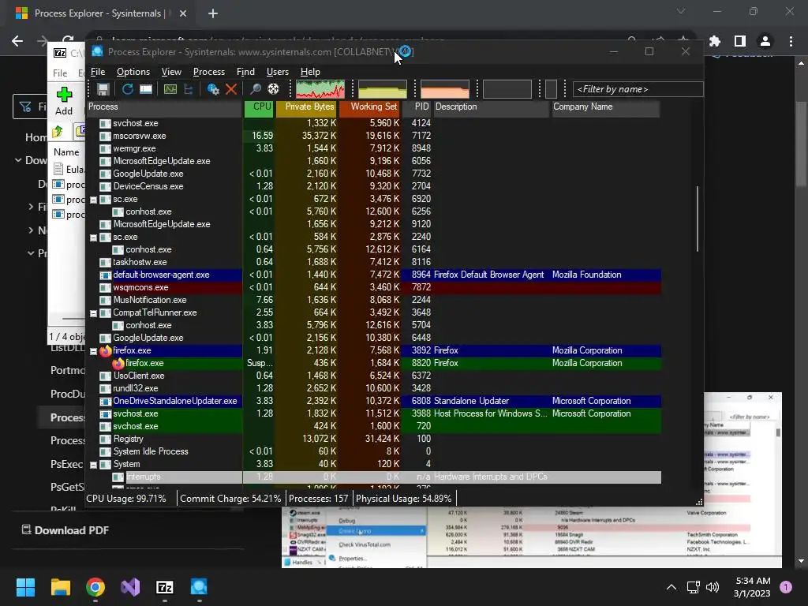Open Visual Studio from the taskbar
808x606 pixels.
coord(130,587)
